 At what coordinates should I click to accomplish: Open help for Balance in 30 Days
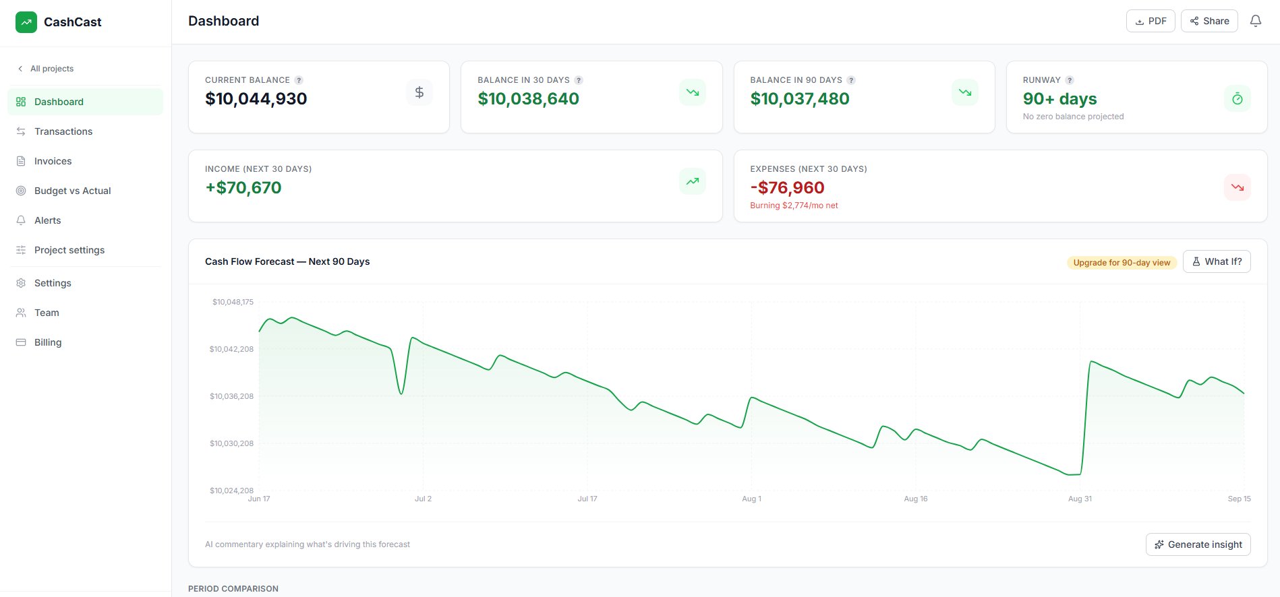click(x=579, y=80)
